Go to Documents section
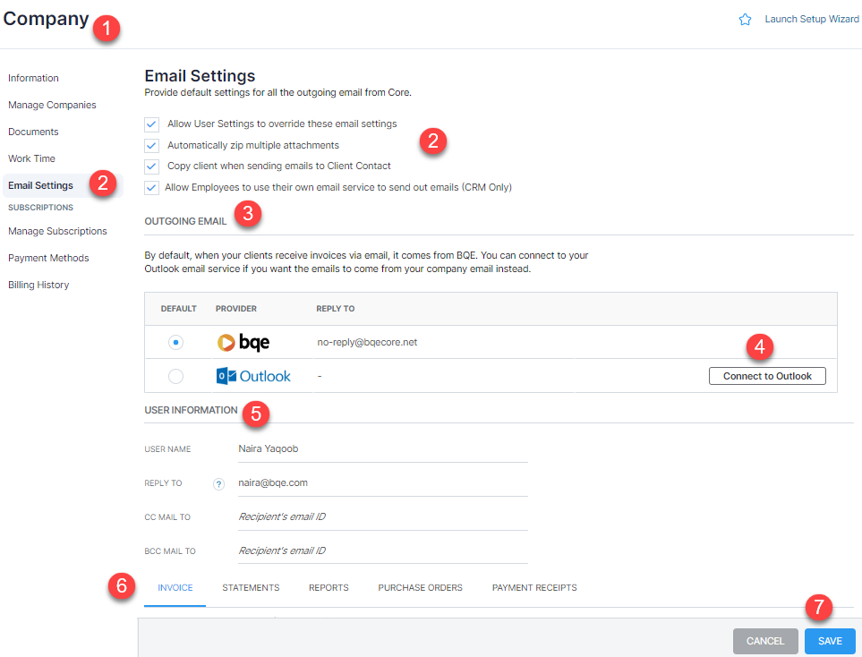The height and width of the screenshot is (657, 862). point(33,132)
